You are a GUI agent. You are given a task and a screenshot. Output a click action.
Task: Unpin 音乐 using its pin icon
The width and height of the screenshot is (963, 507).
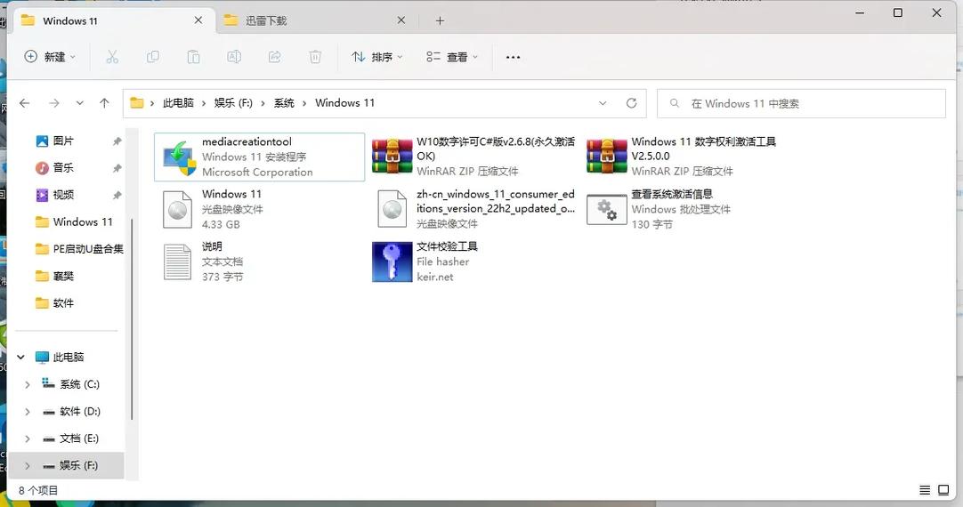click(117, 168)
